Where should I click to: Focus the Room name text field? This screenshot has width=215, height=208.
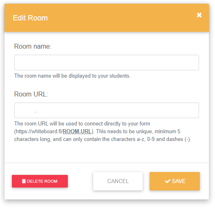tap(107, 63)
